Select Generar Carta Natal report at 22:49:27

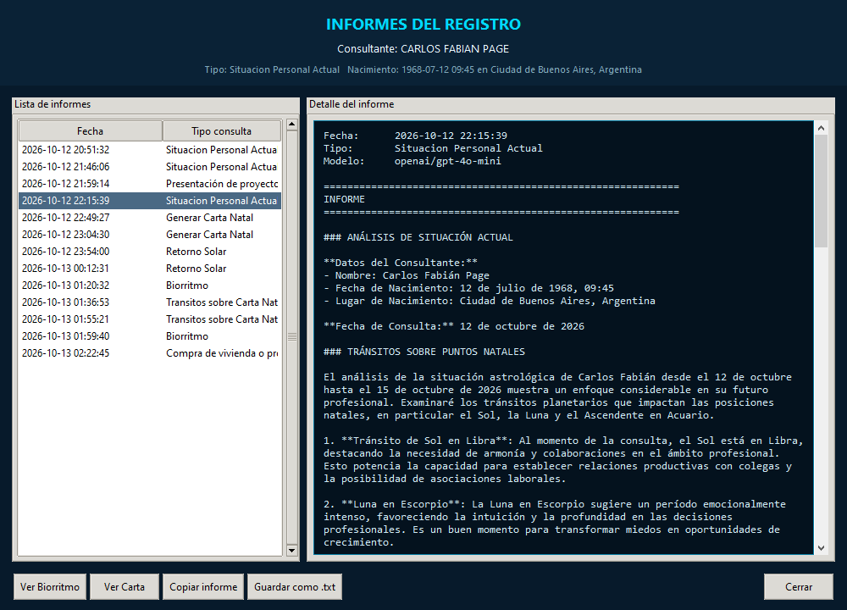click(150, 217)
